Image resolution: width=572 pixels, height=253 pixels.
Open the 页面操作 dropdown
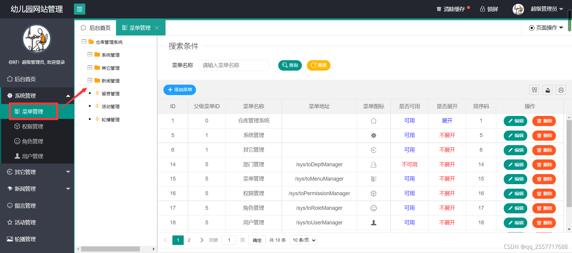pyautogui.click(x=546, y=28)
